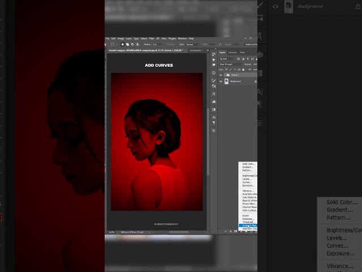Toggle visibility of Group 1 layer
Viewport: 362px width, 272px height.
tap(221, 75)
